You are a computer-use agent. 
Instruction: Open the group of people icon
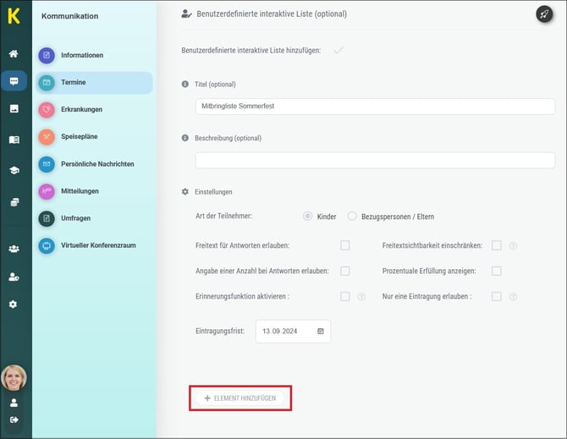14,249
